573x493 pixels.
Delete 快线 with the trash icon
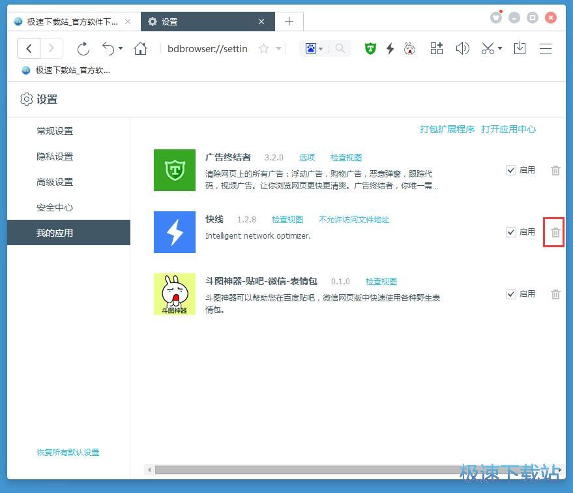(x=555, y=232)
